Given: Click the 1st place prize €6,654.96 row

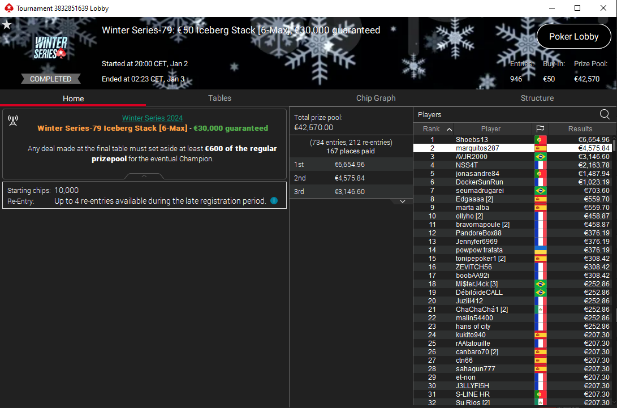Looking at the screenshot, I should pos(351,165).
